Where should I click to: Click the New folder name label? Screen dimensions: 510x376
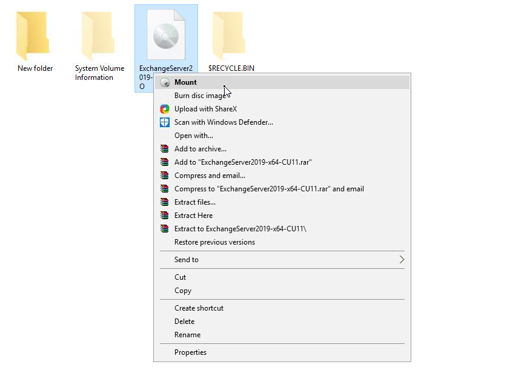coord(35,68)
